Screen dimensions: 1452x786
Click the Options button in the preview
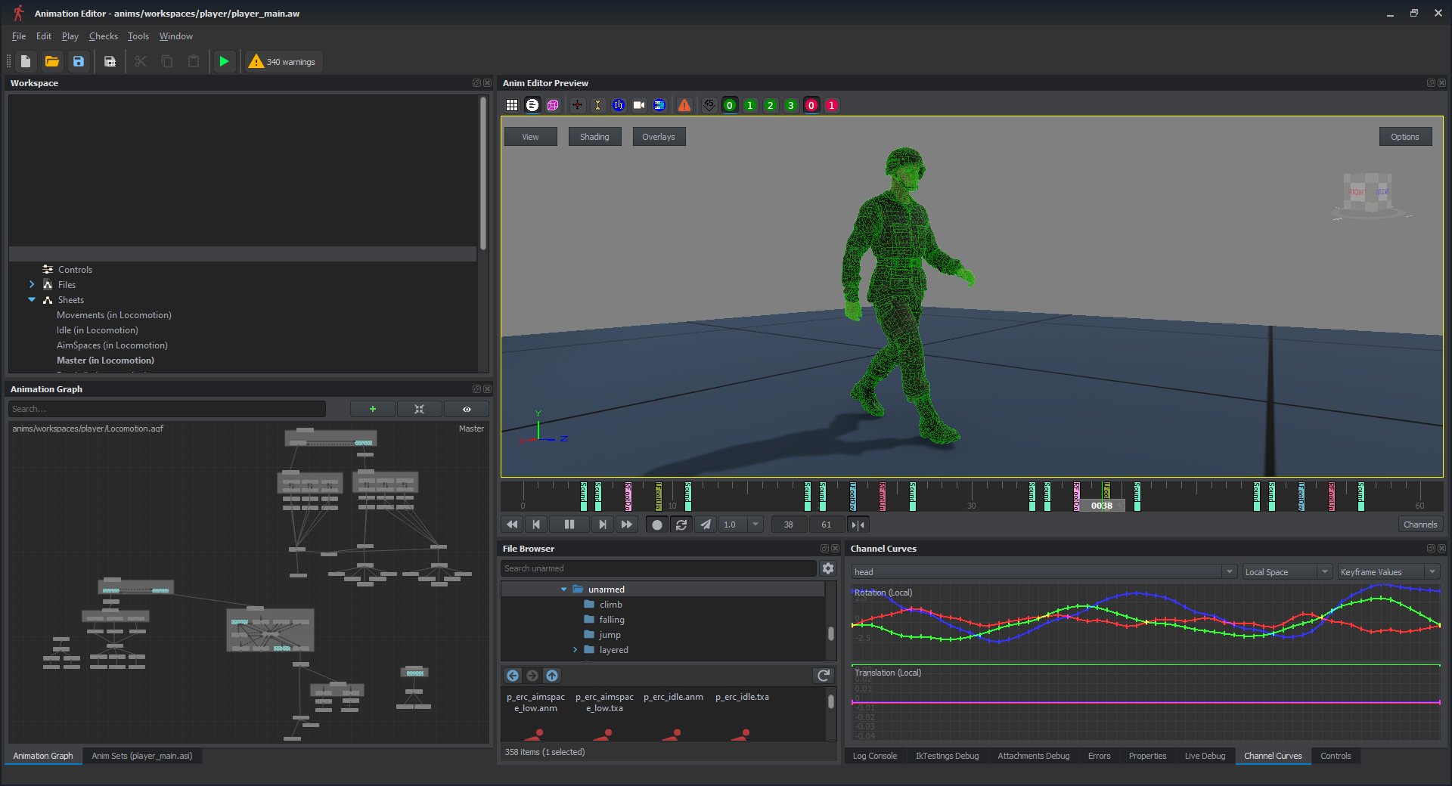(x=1404, y=136)
